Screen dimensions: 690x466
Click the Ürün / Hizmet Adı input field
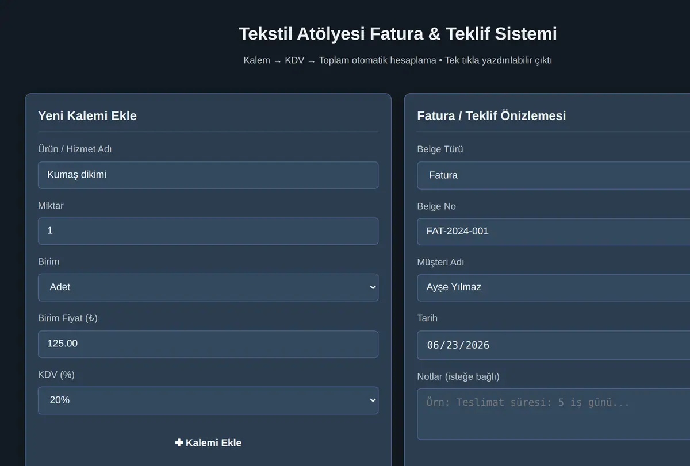click(x=208, y=175)
